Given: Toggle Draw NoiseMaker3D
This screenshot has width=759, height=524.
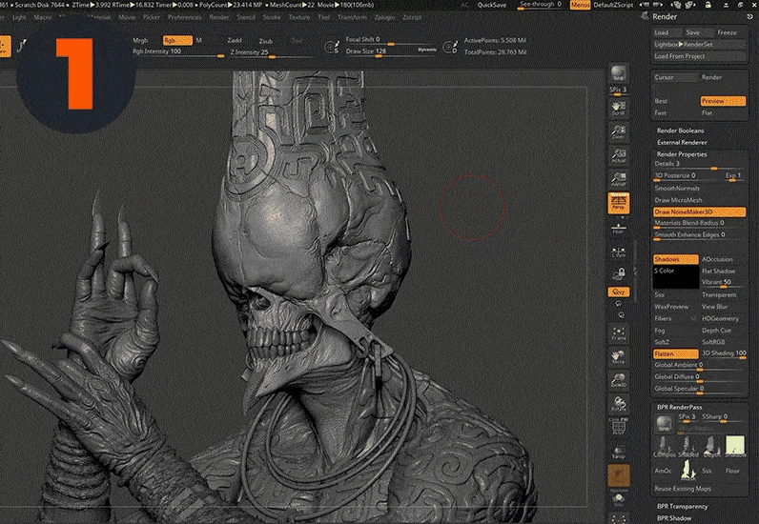Looking at the screenshot, I should coord(699,212).
